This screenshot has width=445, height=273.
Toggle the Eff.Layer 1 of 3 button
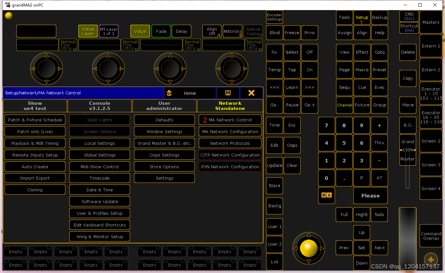point(108,31)
